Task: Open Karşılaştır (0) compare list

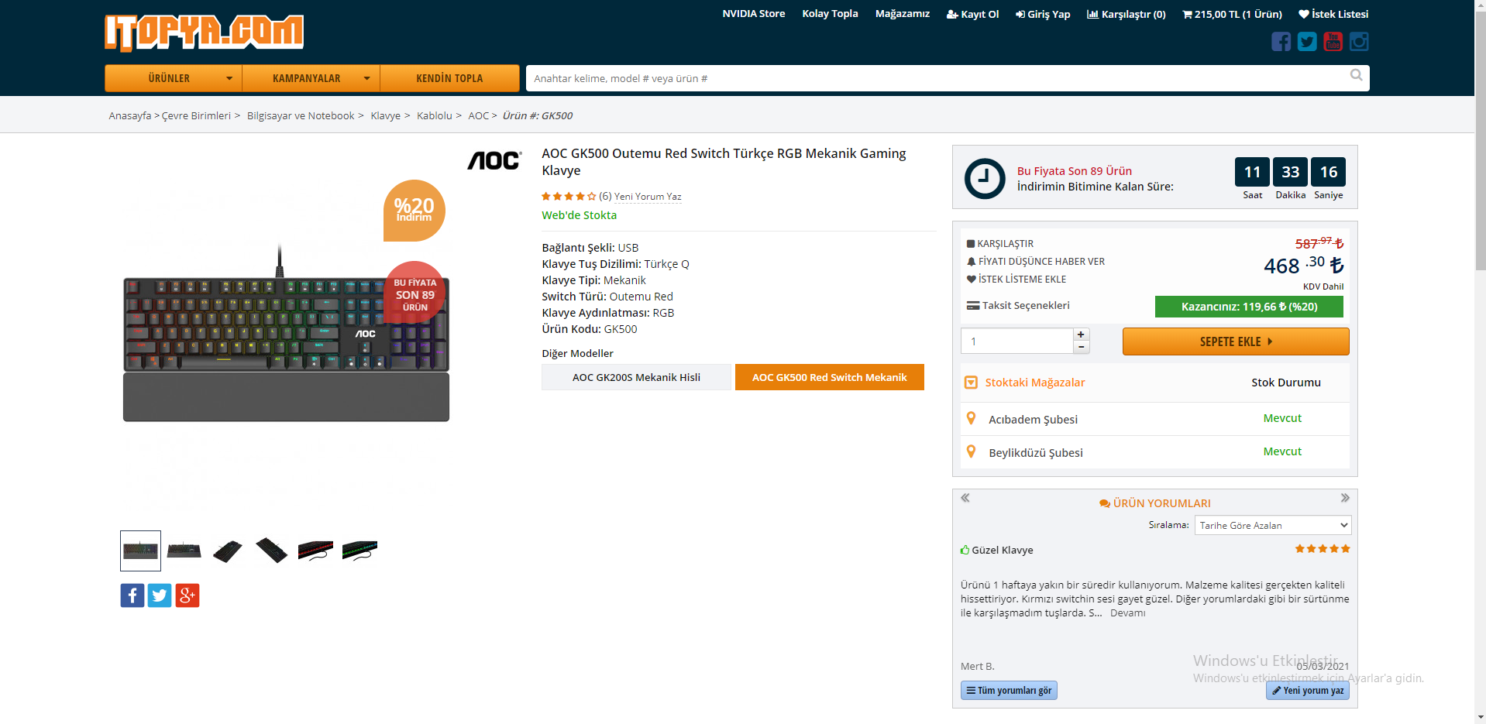Action: 1126,14
